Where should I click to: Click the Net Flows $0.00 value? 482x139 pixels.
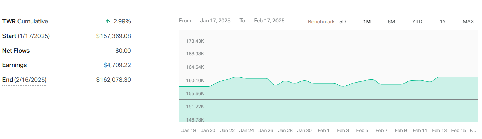[x=123, y=51]
